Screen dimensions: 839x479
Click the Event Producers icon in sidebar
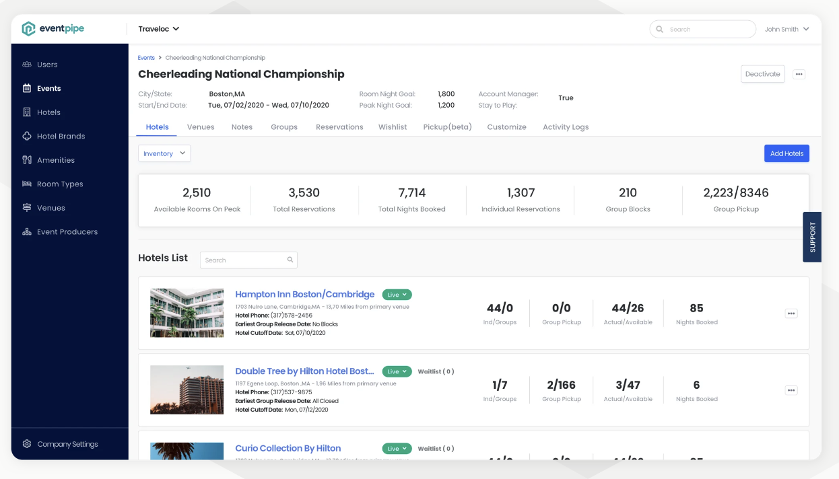click(x=27, y=231)
